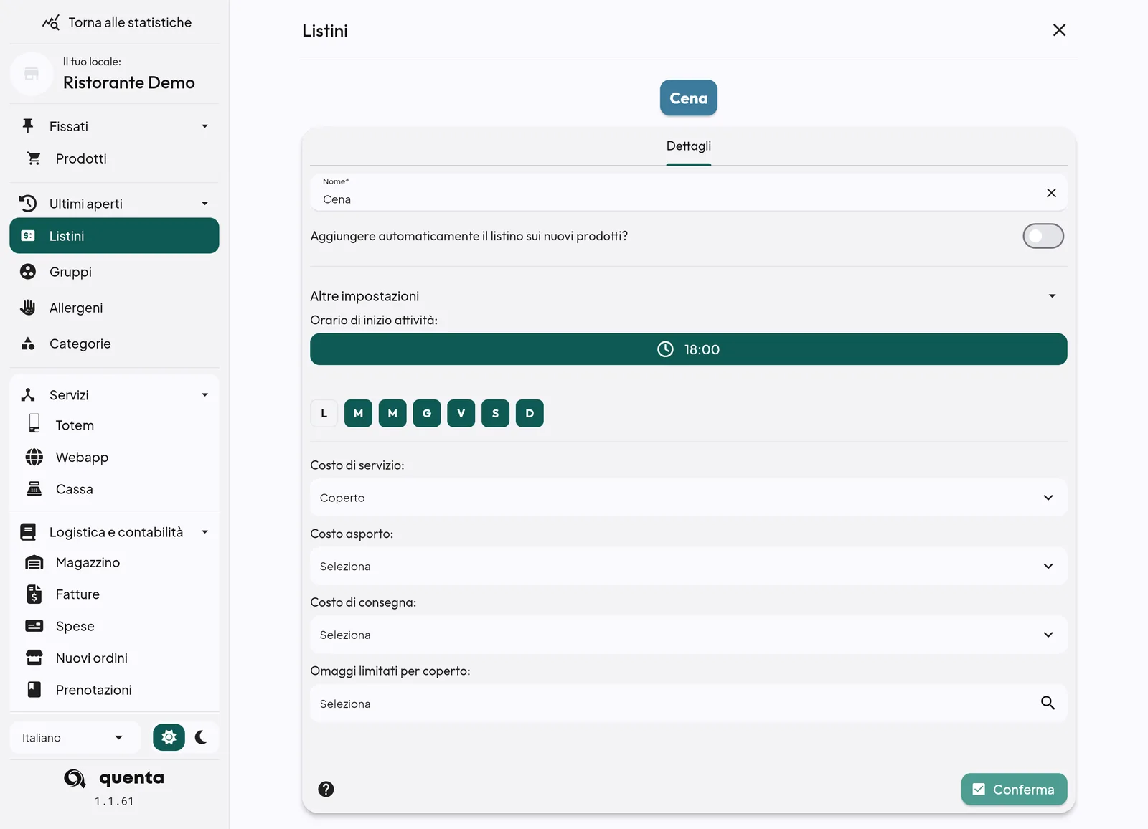1148x829 pixels.
Task: Enable Monday with the L day button
Action: click(324, 413)
